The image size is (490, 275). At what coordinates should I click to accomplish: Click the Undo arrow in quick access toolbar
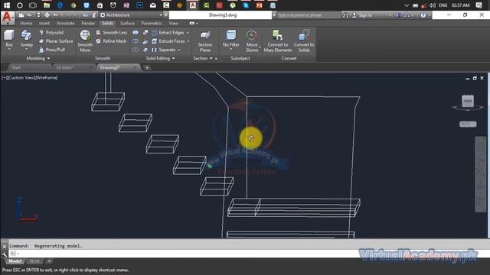(x=56, y=15)
